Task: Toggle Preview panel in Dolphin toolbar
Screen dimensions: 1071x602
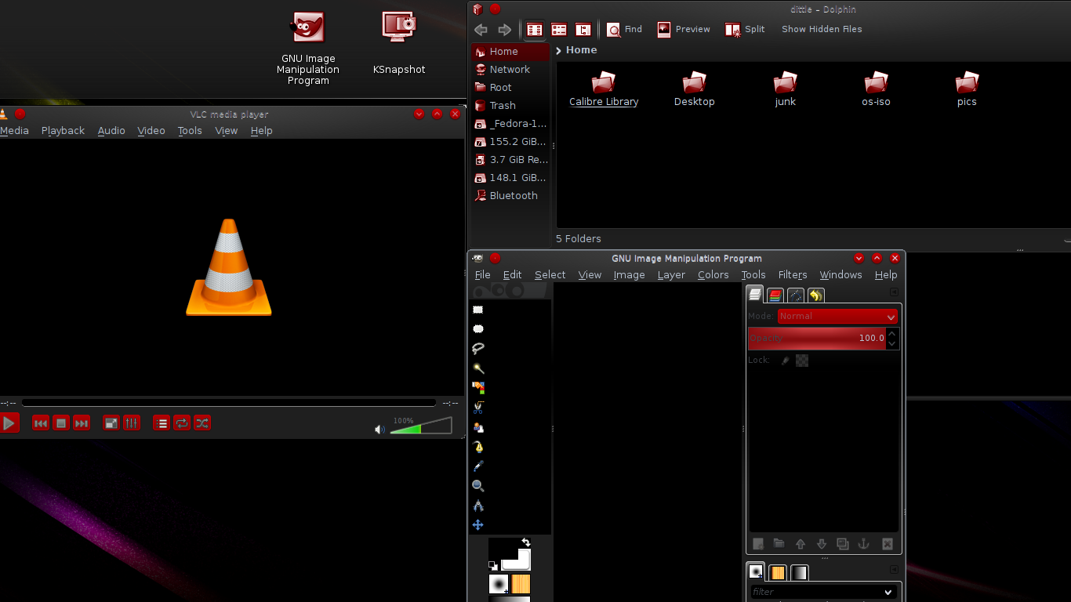Action: pyautogui.click(x=684, y=30)
